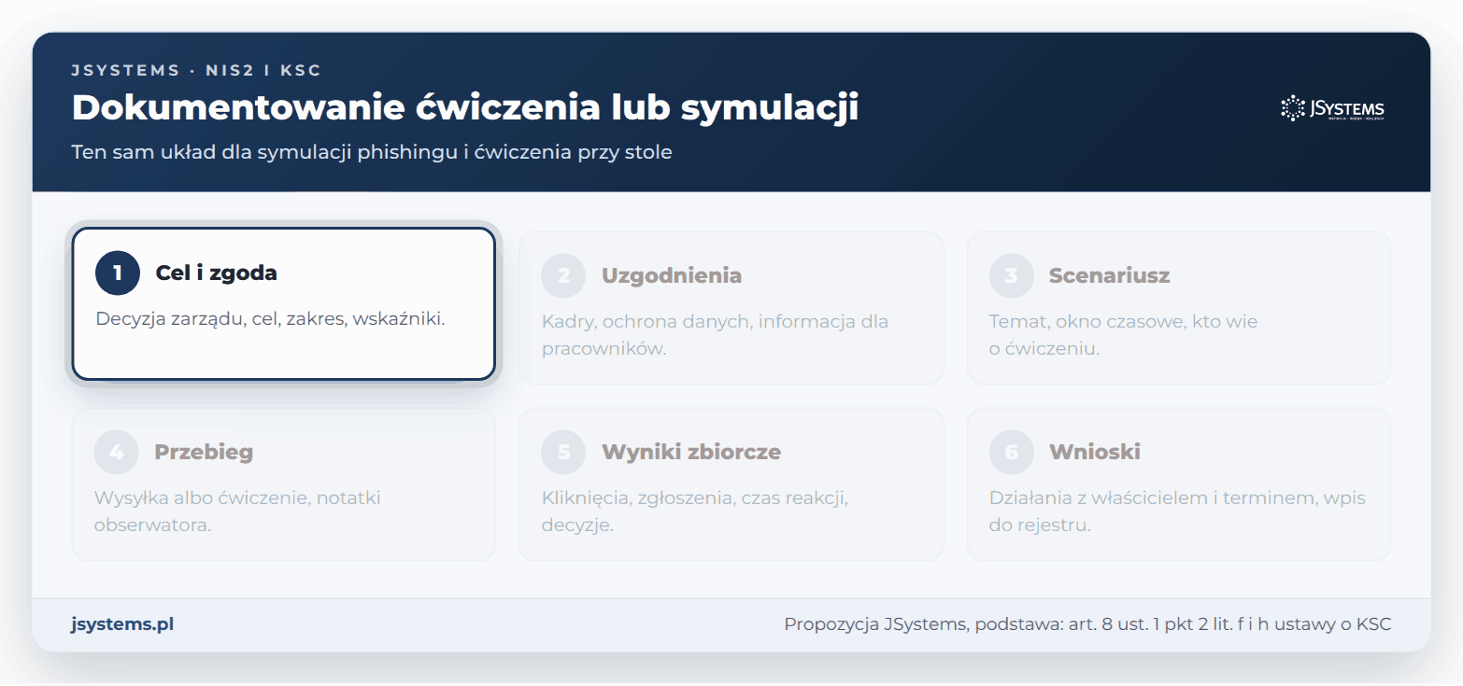The height and width of the screenshot is (686, 1463).
Task: Click the heading "Dokumentowanie ćwiczenia lub symulacji"
Action: (x=465, y=107)
